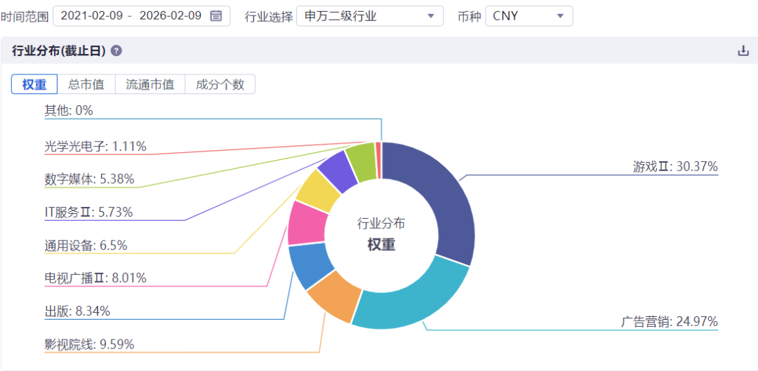758x371 pixels.
Task: Open the CNY currency dropdown
Action: [x=529, y=16]
